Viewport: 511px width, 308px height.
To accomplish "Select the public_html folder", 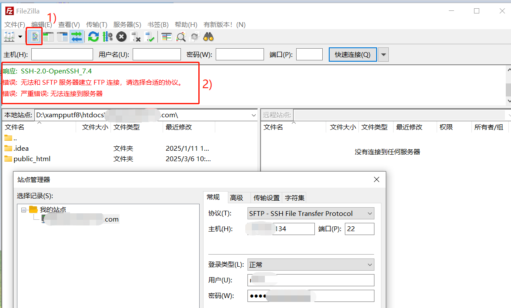I will coord(28,159).
